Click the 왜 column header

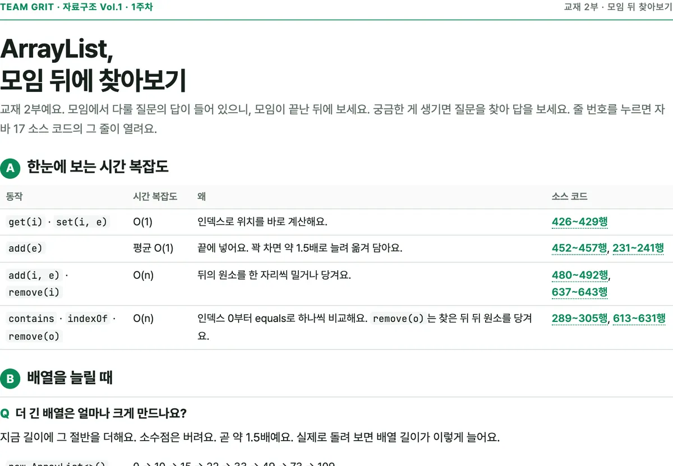(201, 196)
